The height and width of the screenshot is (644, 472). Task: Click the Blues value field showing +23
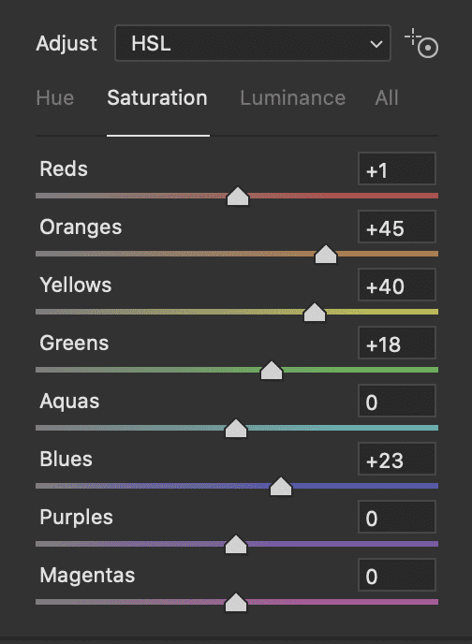[397, 459]
